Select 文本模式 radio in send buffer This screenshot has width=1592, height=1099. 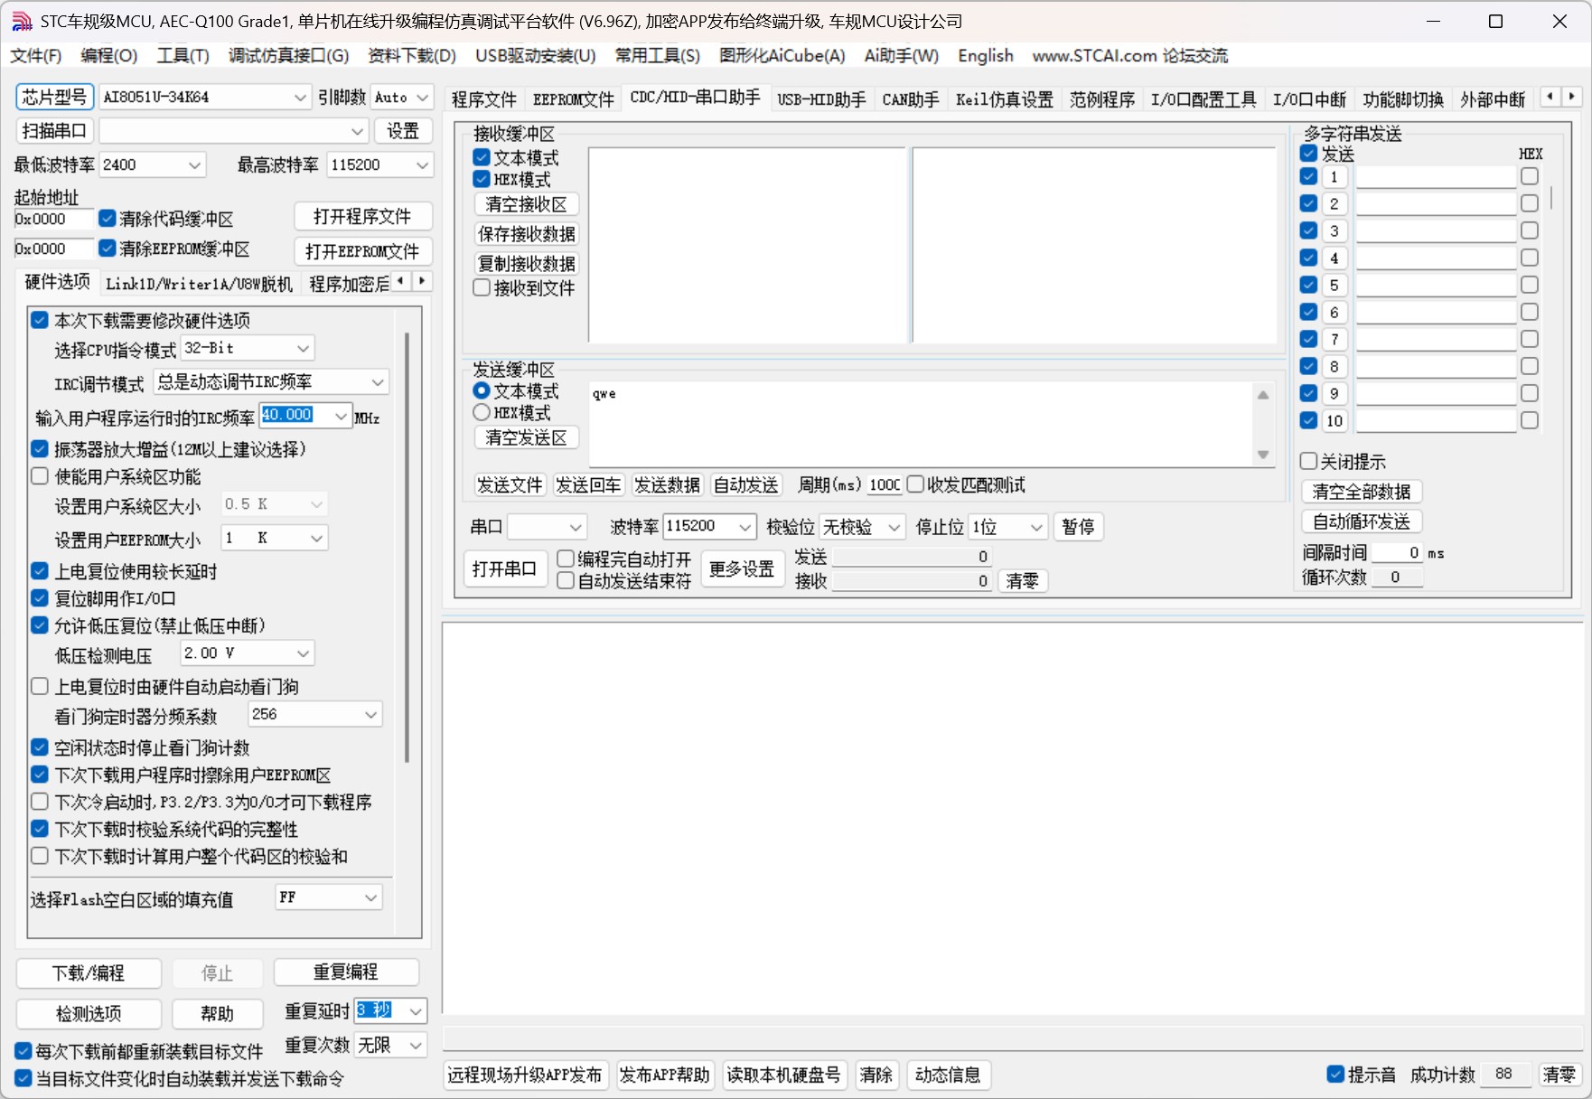[482, 390]
